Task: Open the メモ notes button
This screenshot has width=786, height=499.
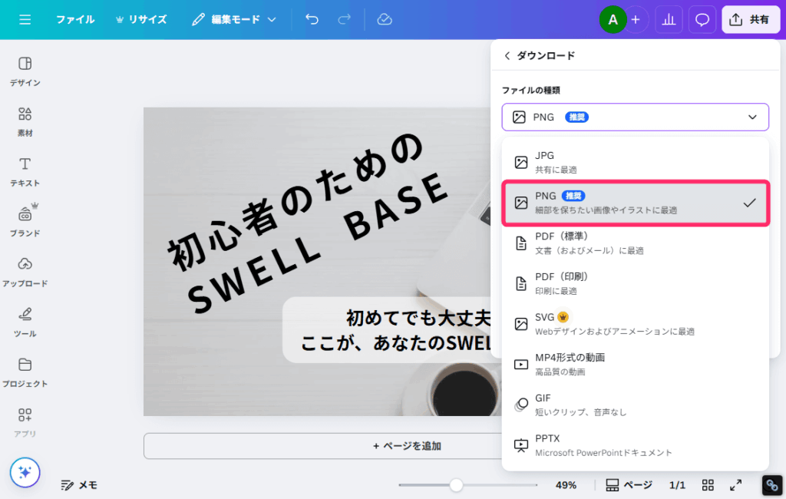Action: [79, 485]
